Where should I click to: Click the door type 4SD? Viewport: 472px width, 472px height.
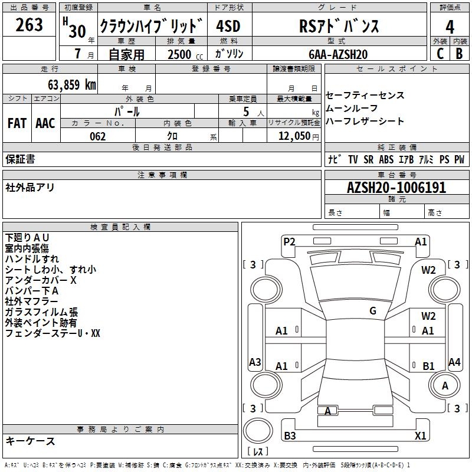(228, 26)
